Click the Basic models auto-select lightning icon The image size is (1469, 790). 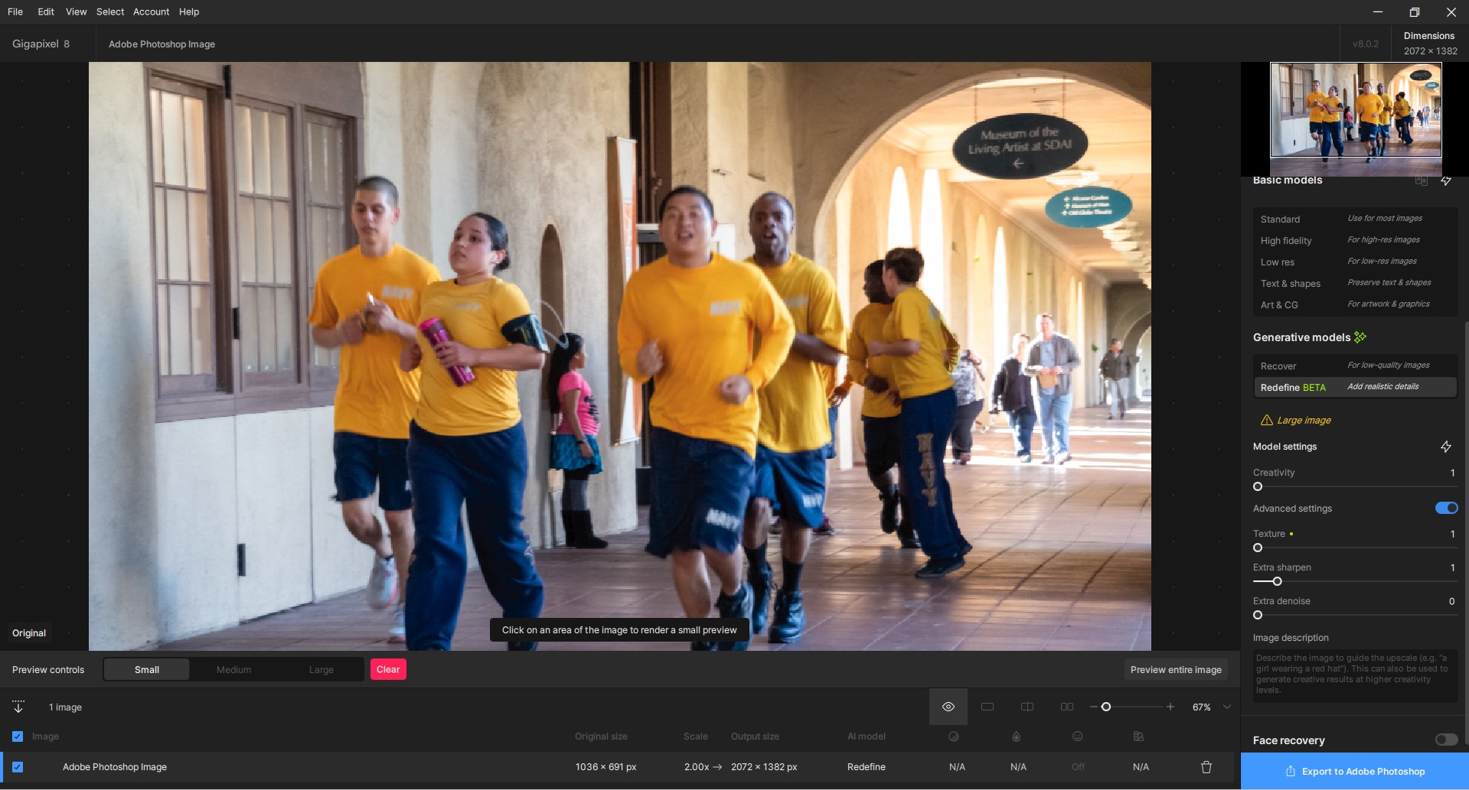pos(1445,180)
